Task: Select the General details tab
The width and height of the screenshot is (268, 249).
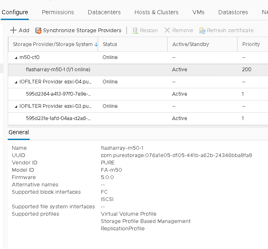Action: click(x=19, y=132)
